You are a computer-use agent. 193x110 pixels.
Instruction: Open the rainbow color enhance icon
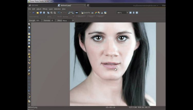coord(96,13)
